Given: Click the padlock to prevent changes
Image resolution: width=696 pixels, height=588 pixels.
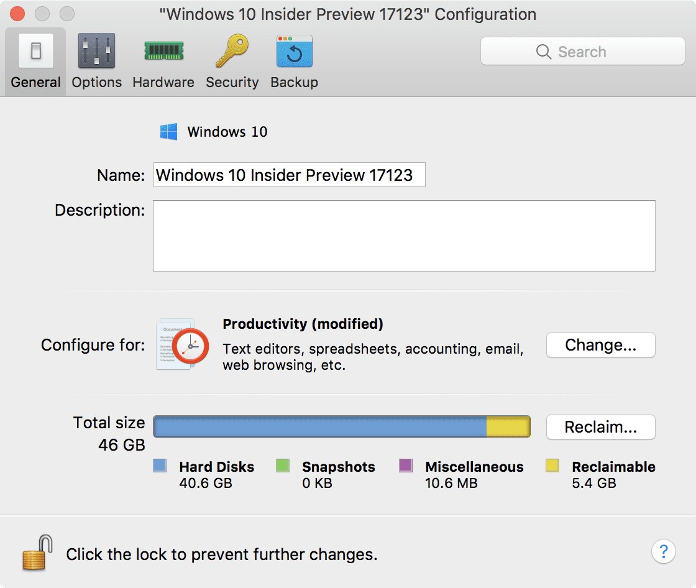Looking at the screenshot, I should coord(38,553).
